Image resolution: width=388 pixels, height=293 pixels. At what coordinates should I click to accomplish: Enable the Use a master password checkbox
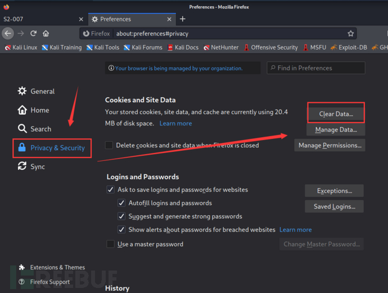(x=111, y=244)
